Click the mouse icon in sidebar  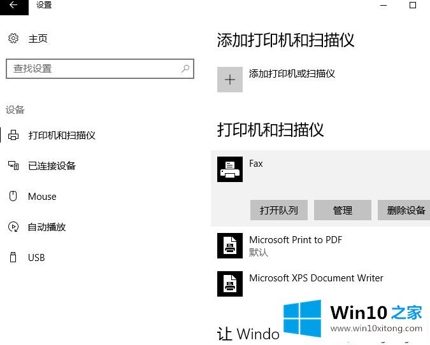click(x=13, y=196)
